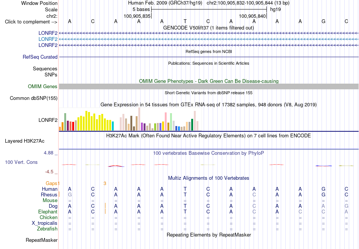Click the light-blue LONRF2 transcript label
Screen dimensions: 359x249
48,39
